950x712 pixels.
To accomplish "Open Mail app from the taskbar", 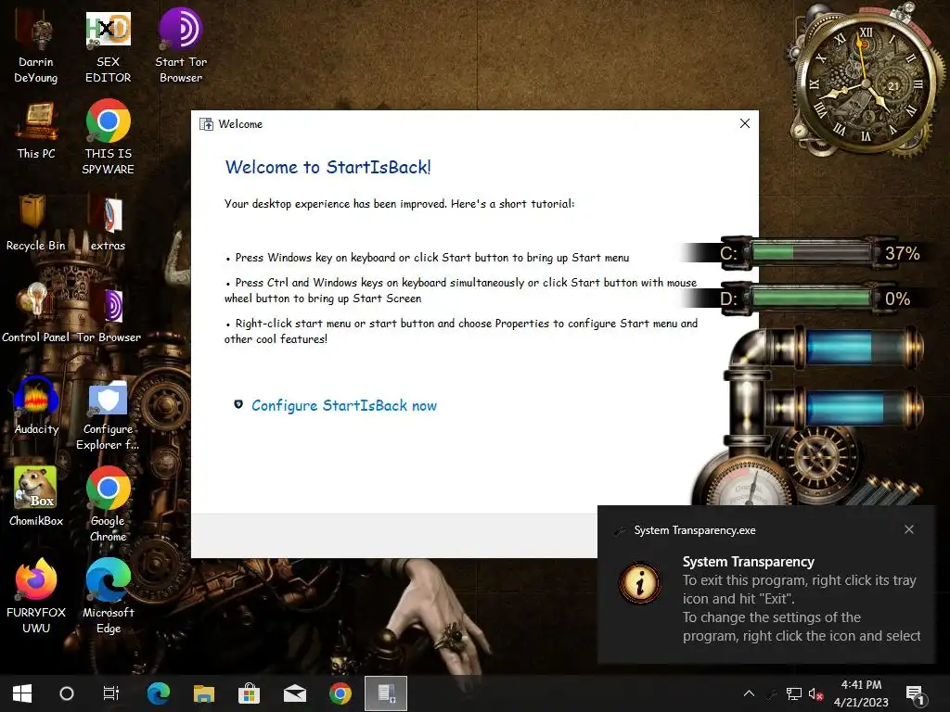I will 295,693.
